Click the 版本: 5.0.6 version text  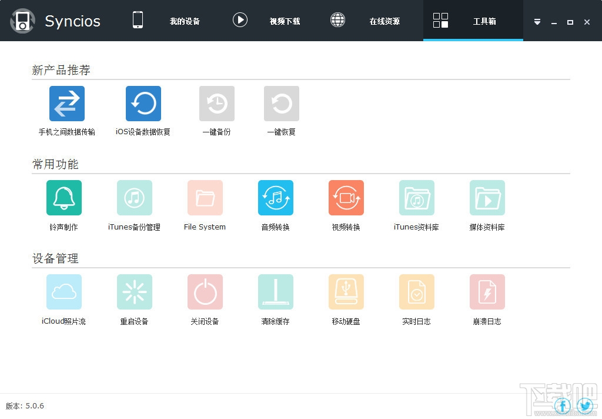[25, 406]
